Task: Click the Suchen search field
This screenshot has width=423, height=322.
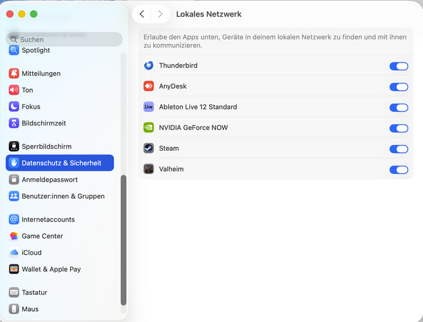Action: [64, 39]
